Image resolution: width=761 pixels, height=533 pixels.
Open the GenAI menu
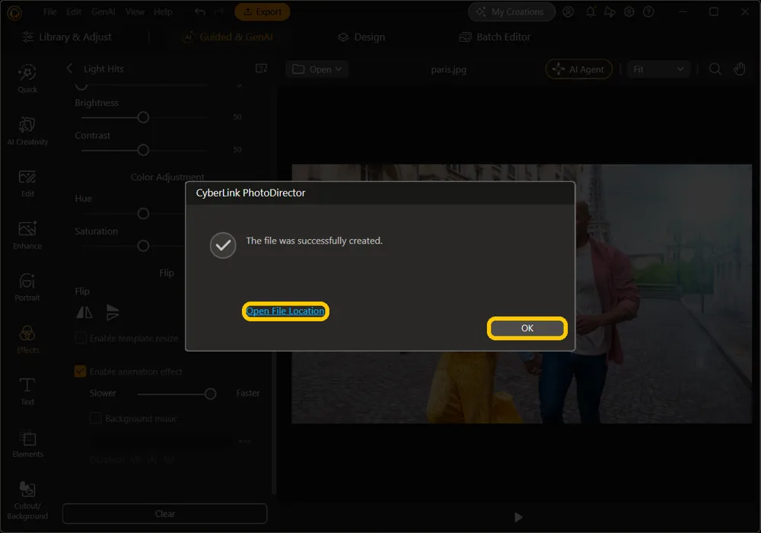(x=103, y=11)
